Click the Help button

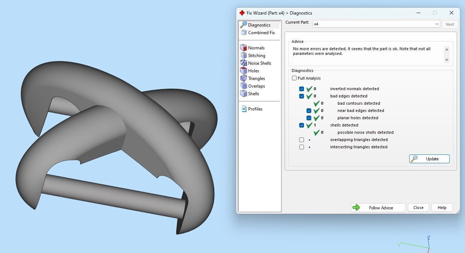(442, 208)
